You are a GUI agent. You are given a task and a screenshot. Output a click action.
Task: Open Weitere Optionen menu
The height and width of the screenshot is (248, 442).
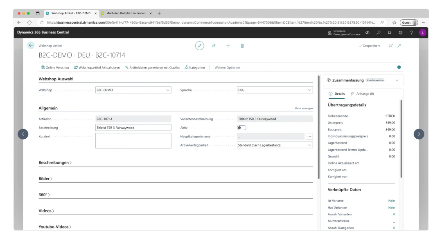point(227,67)
